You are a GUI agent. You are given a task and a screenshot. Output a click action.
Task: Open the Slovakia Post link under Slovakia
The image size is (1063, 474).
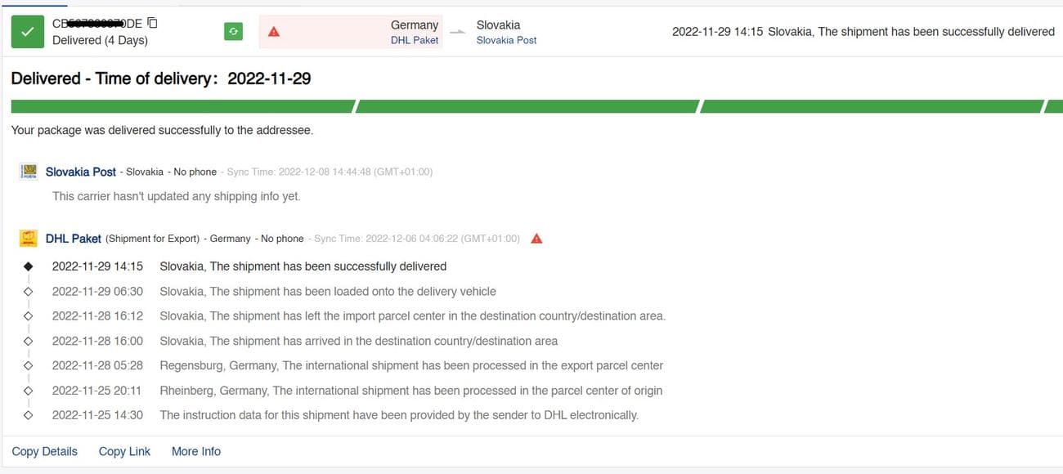506,40
